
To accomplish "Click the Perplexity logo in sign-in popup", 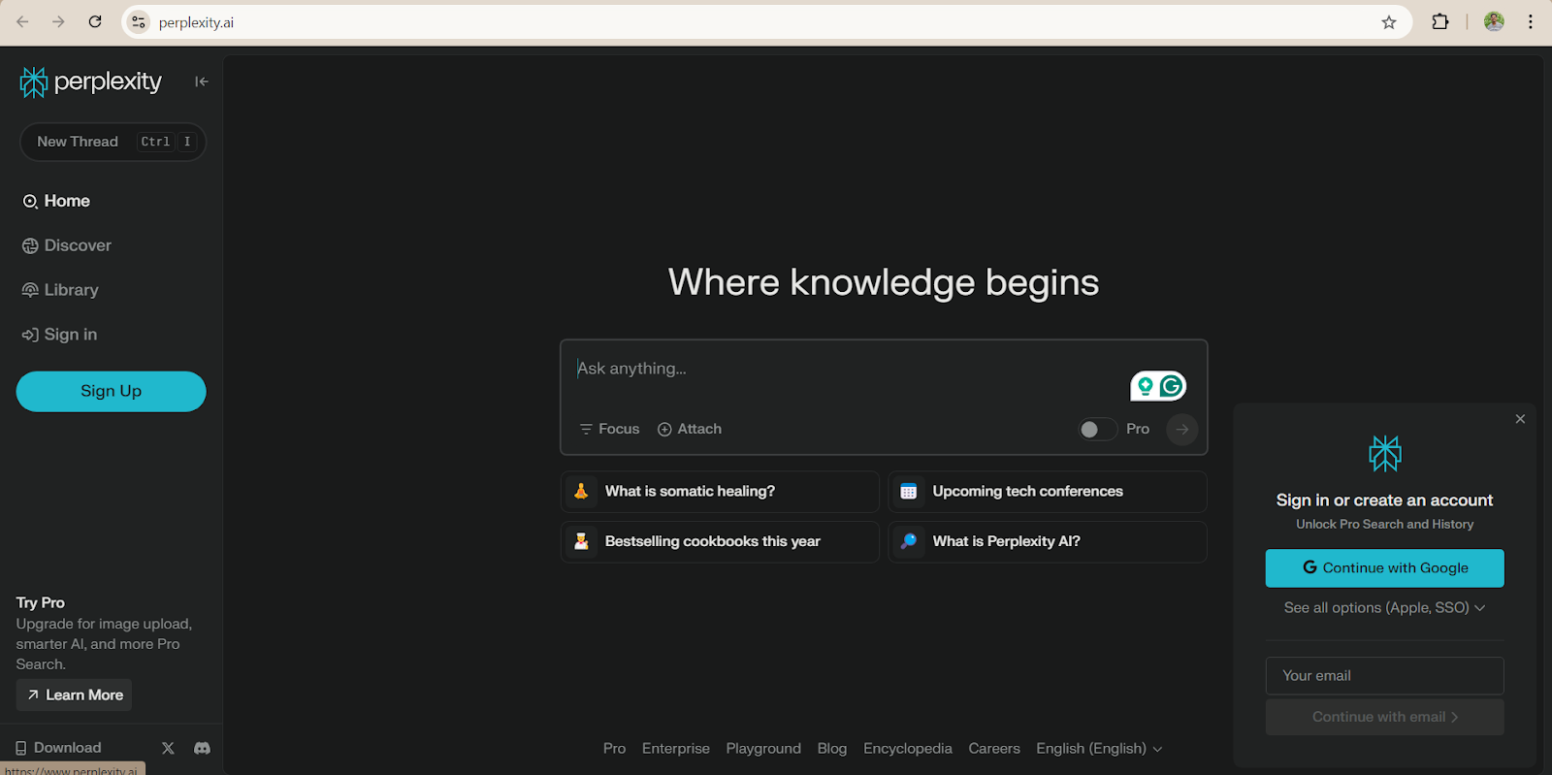I will [1385, 453].
